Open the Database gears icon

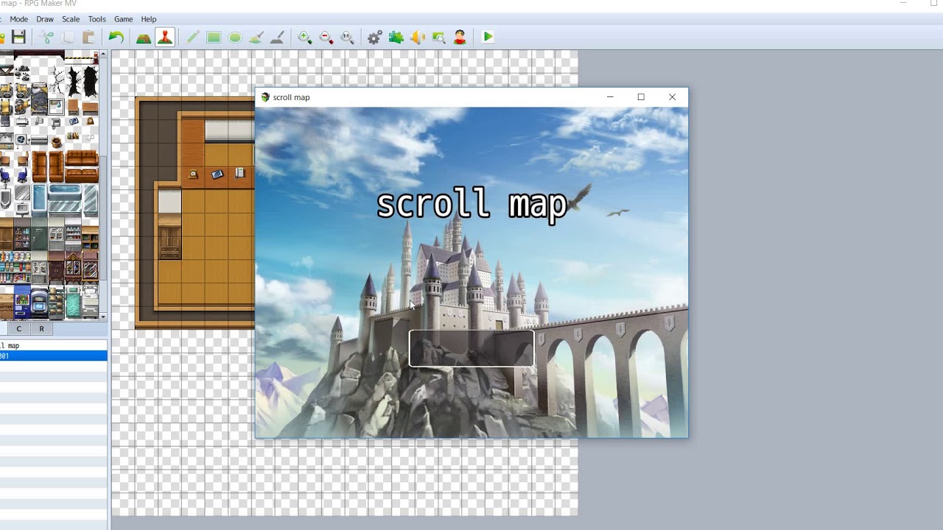coord(374,37)
